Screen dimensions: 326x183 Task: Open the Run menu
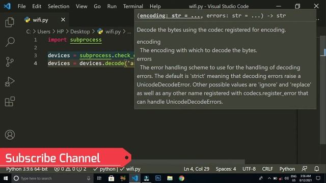click(x=112, y=6)
